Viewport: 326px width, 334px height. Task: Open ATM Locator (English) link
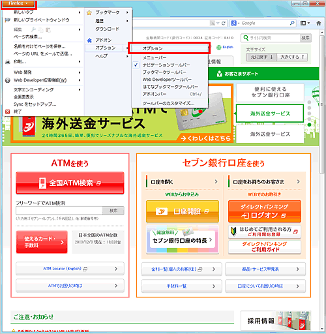70,269
